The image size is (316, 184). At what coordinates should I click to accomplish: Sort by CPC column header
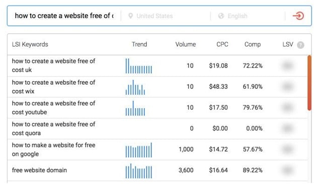tap(222, 44)
